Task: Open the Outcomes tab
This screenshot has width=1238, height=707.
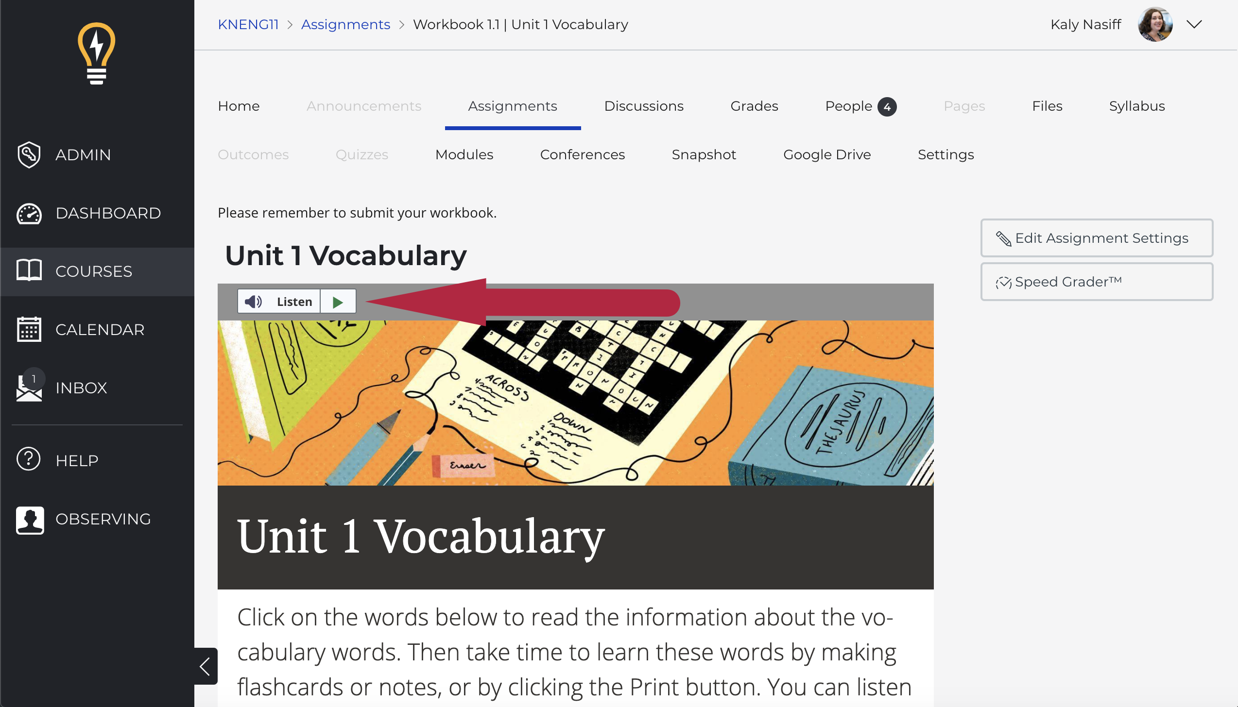Action: point(253,154)
